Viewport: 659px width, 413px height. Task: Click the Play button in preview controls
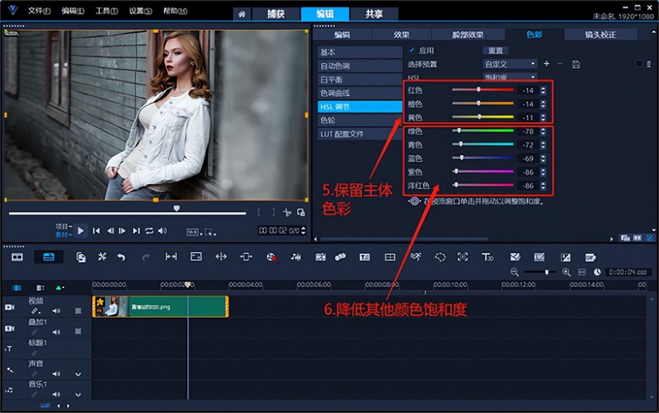pyautogui.click(x=81, y=231)
